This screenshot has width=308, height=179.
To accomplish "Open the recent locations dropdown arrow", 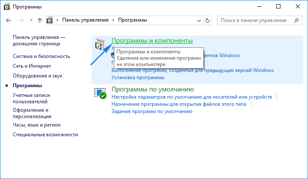I will (31, 20).
